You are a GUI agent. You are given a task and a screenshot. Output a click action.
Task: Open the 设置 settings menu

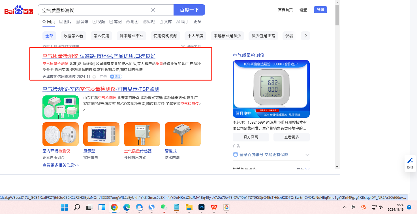303,10
